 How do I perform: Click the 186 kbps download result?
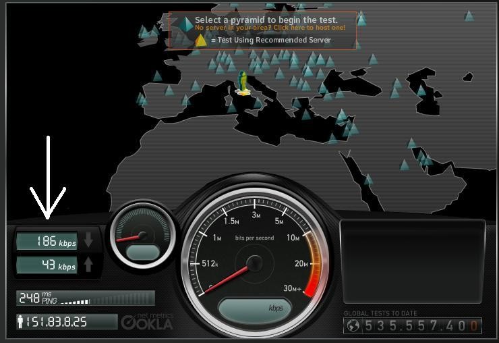click(47, 240)
